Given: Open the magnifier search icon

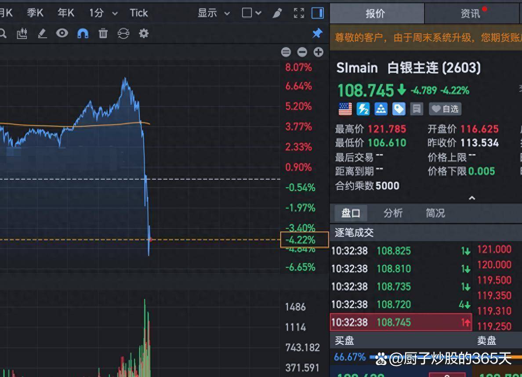Looking at the screenshot, I should pyautogui.click(x=4, y=33).
